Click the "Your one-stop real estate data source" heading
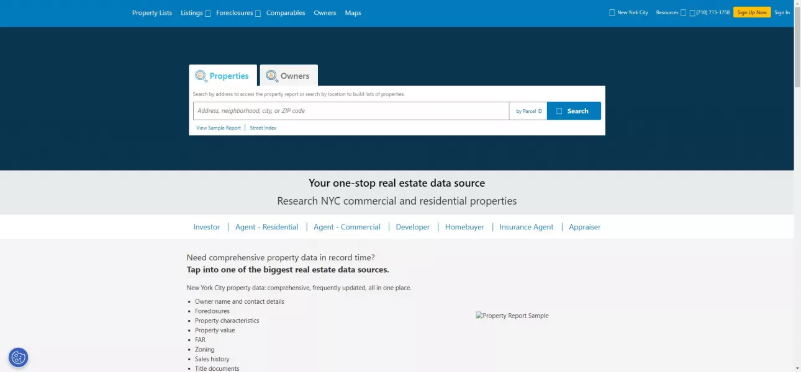This screenshot has height=372, width=801. tap(397, 183)
